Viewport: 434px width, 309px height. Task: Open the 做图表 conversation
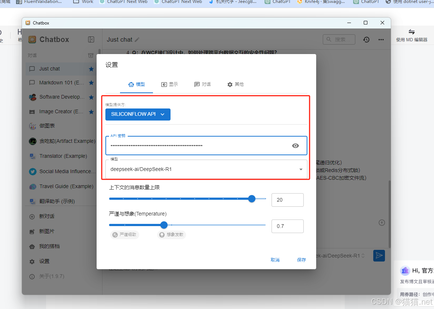(61, 126)
